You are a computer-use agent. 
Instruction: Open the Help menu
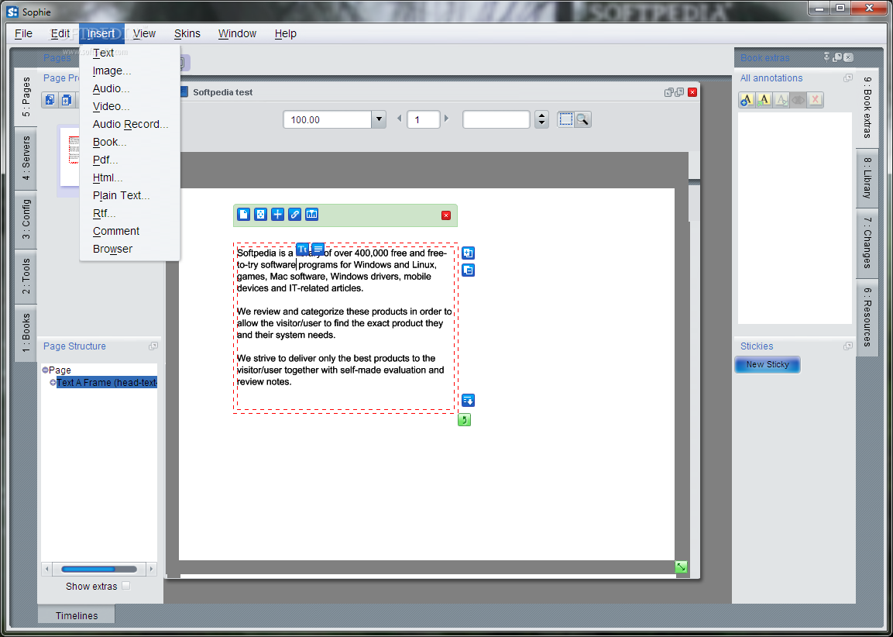[285, 33]
